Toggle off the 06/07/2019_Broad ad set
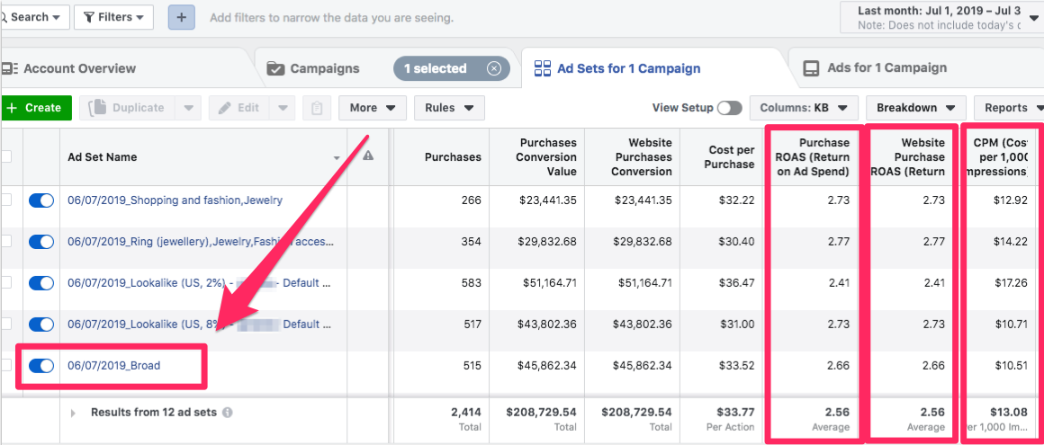This screenshot has width=1044, height=445. pyautogui.click(x=41, y=366)
